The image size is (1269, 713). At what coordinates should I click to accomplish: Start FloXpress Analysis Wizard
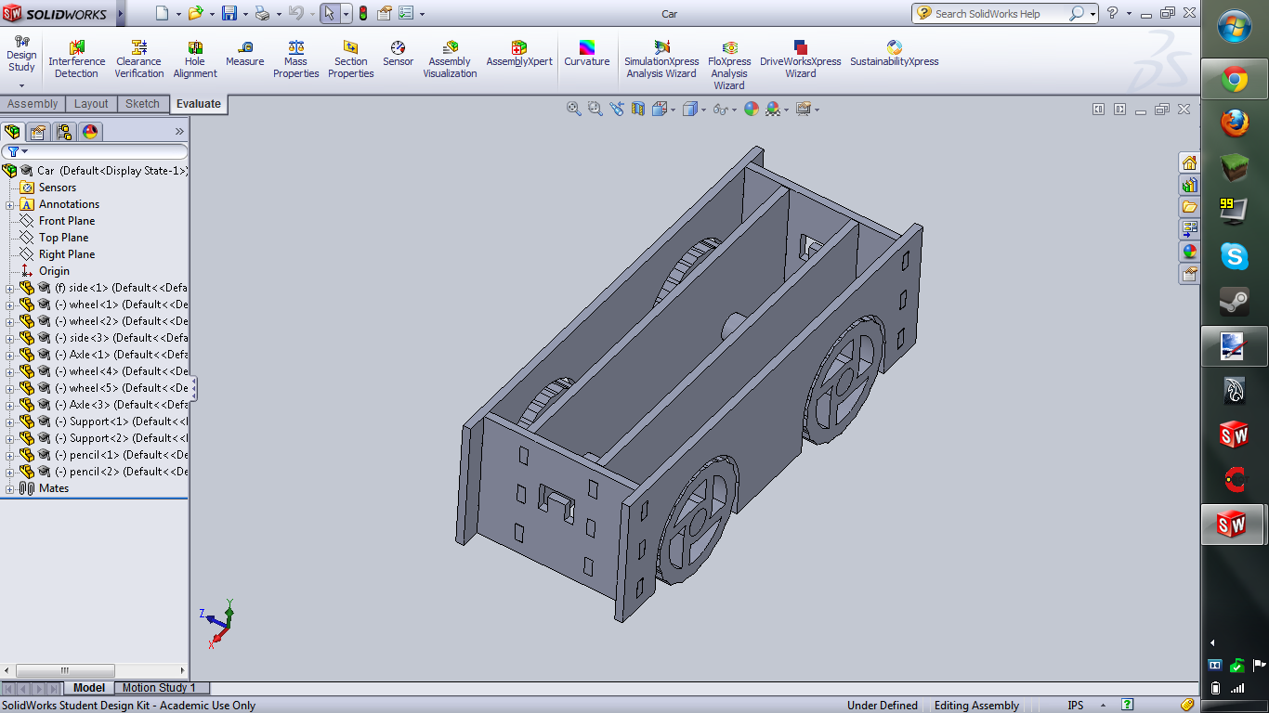click(x=729, y=65)
